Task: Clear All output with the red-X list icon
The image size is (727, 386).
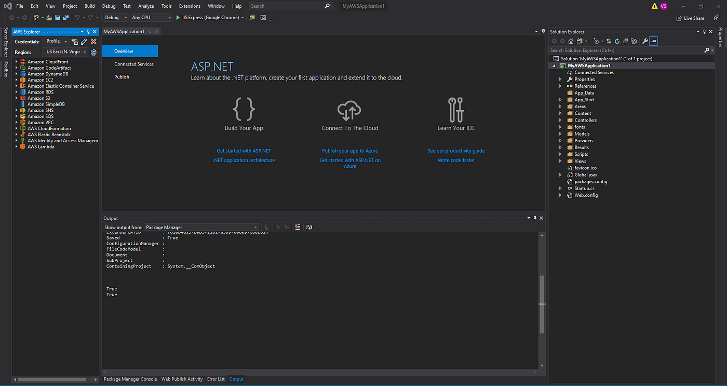Action: pyautogui.click(x=298, y=227)
